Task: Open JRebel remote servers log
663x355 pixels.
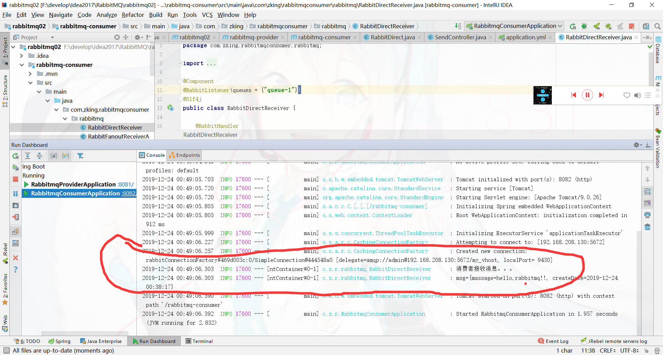Action: (x=614, y=341)
